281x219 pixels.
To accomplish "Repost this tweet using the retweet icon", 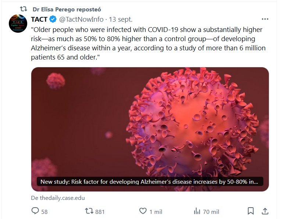I will click(x=89, y=211).
